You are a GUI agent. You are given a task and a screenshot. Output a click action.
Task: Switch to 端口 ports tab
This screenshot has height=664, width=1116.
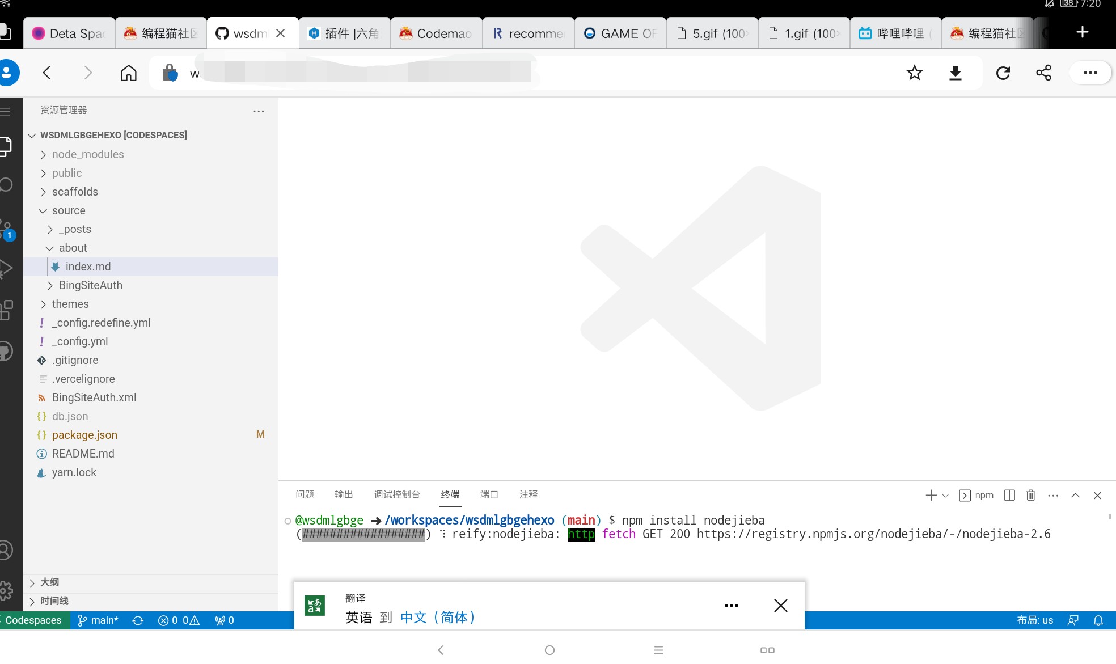(x=489, y=494)
